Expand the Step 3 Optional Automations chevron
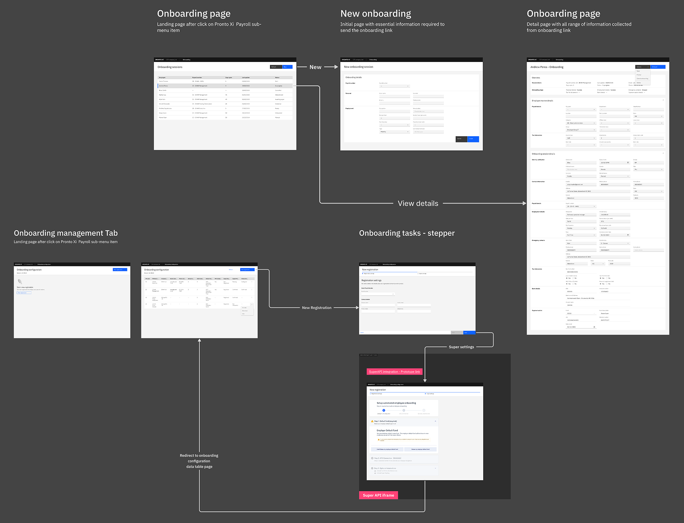The image size is (684, 523). coord(435,468)
